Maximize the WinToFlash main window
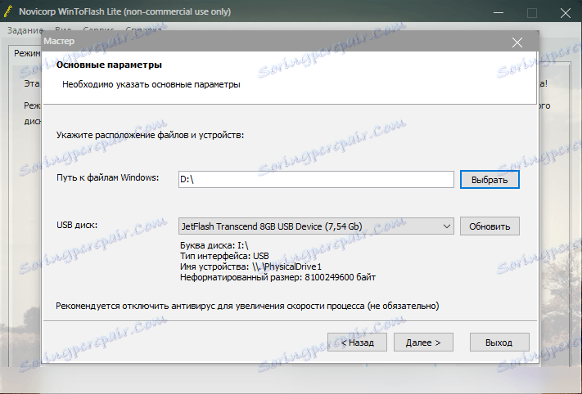582x394 pixels. pyautogui.click(x=531, y=13)
